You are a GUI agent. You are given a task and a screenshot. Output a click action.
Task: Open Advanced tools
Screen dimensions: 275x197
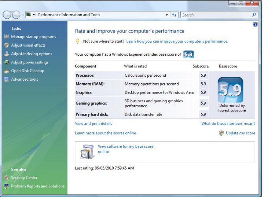click(25, 79)
